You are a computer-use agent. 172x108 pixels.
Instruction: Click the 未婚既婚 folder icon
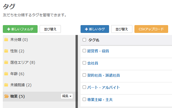(6, 85)
